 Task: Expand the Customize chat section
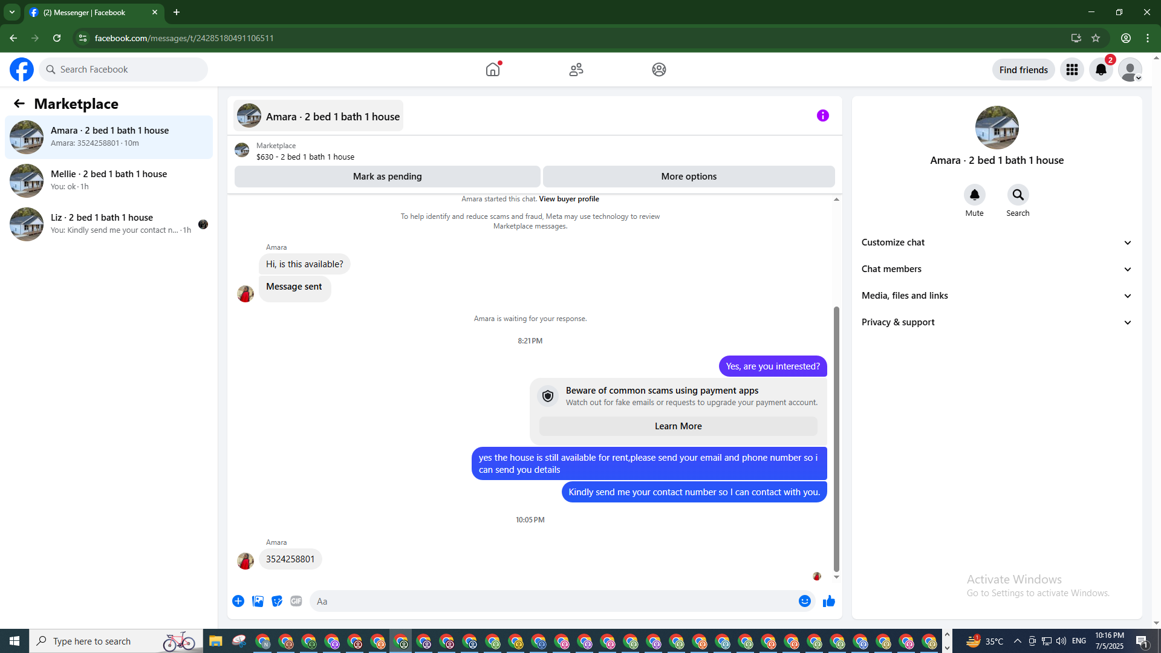coord(997,242)
